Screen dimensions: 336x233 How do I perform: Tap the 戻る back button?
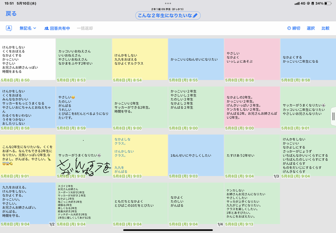click(x=11, y=14)
